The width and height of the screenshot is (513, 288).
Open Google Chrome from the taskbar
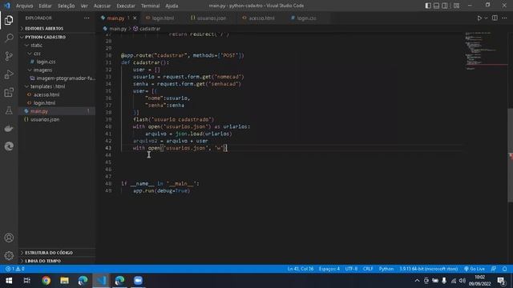pyautogui.click(x=46, y=280)
